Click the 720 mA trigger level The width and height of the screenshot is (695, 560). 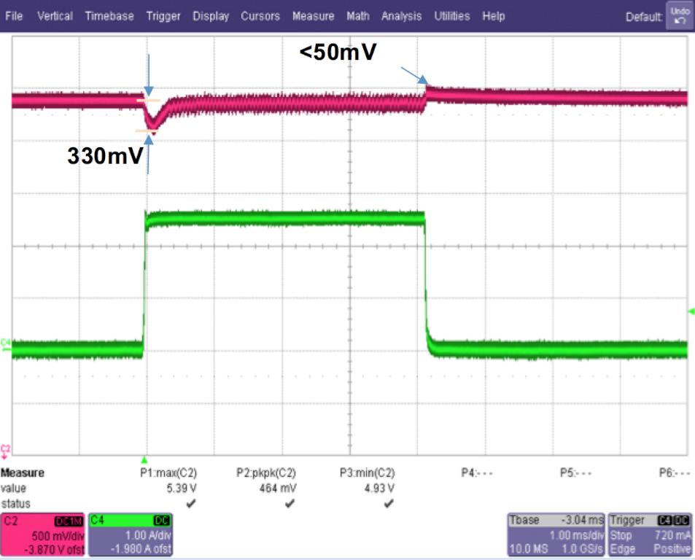pyautogui.click(x=672, y=535)
